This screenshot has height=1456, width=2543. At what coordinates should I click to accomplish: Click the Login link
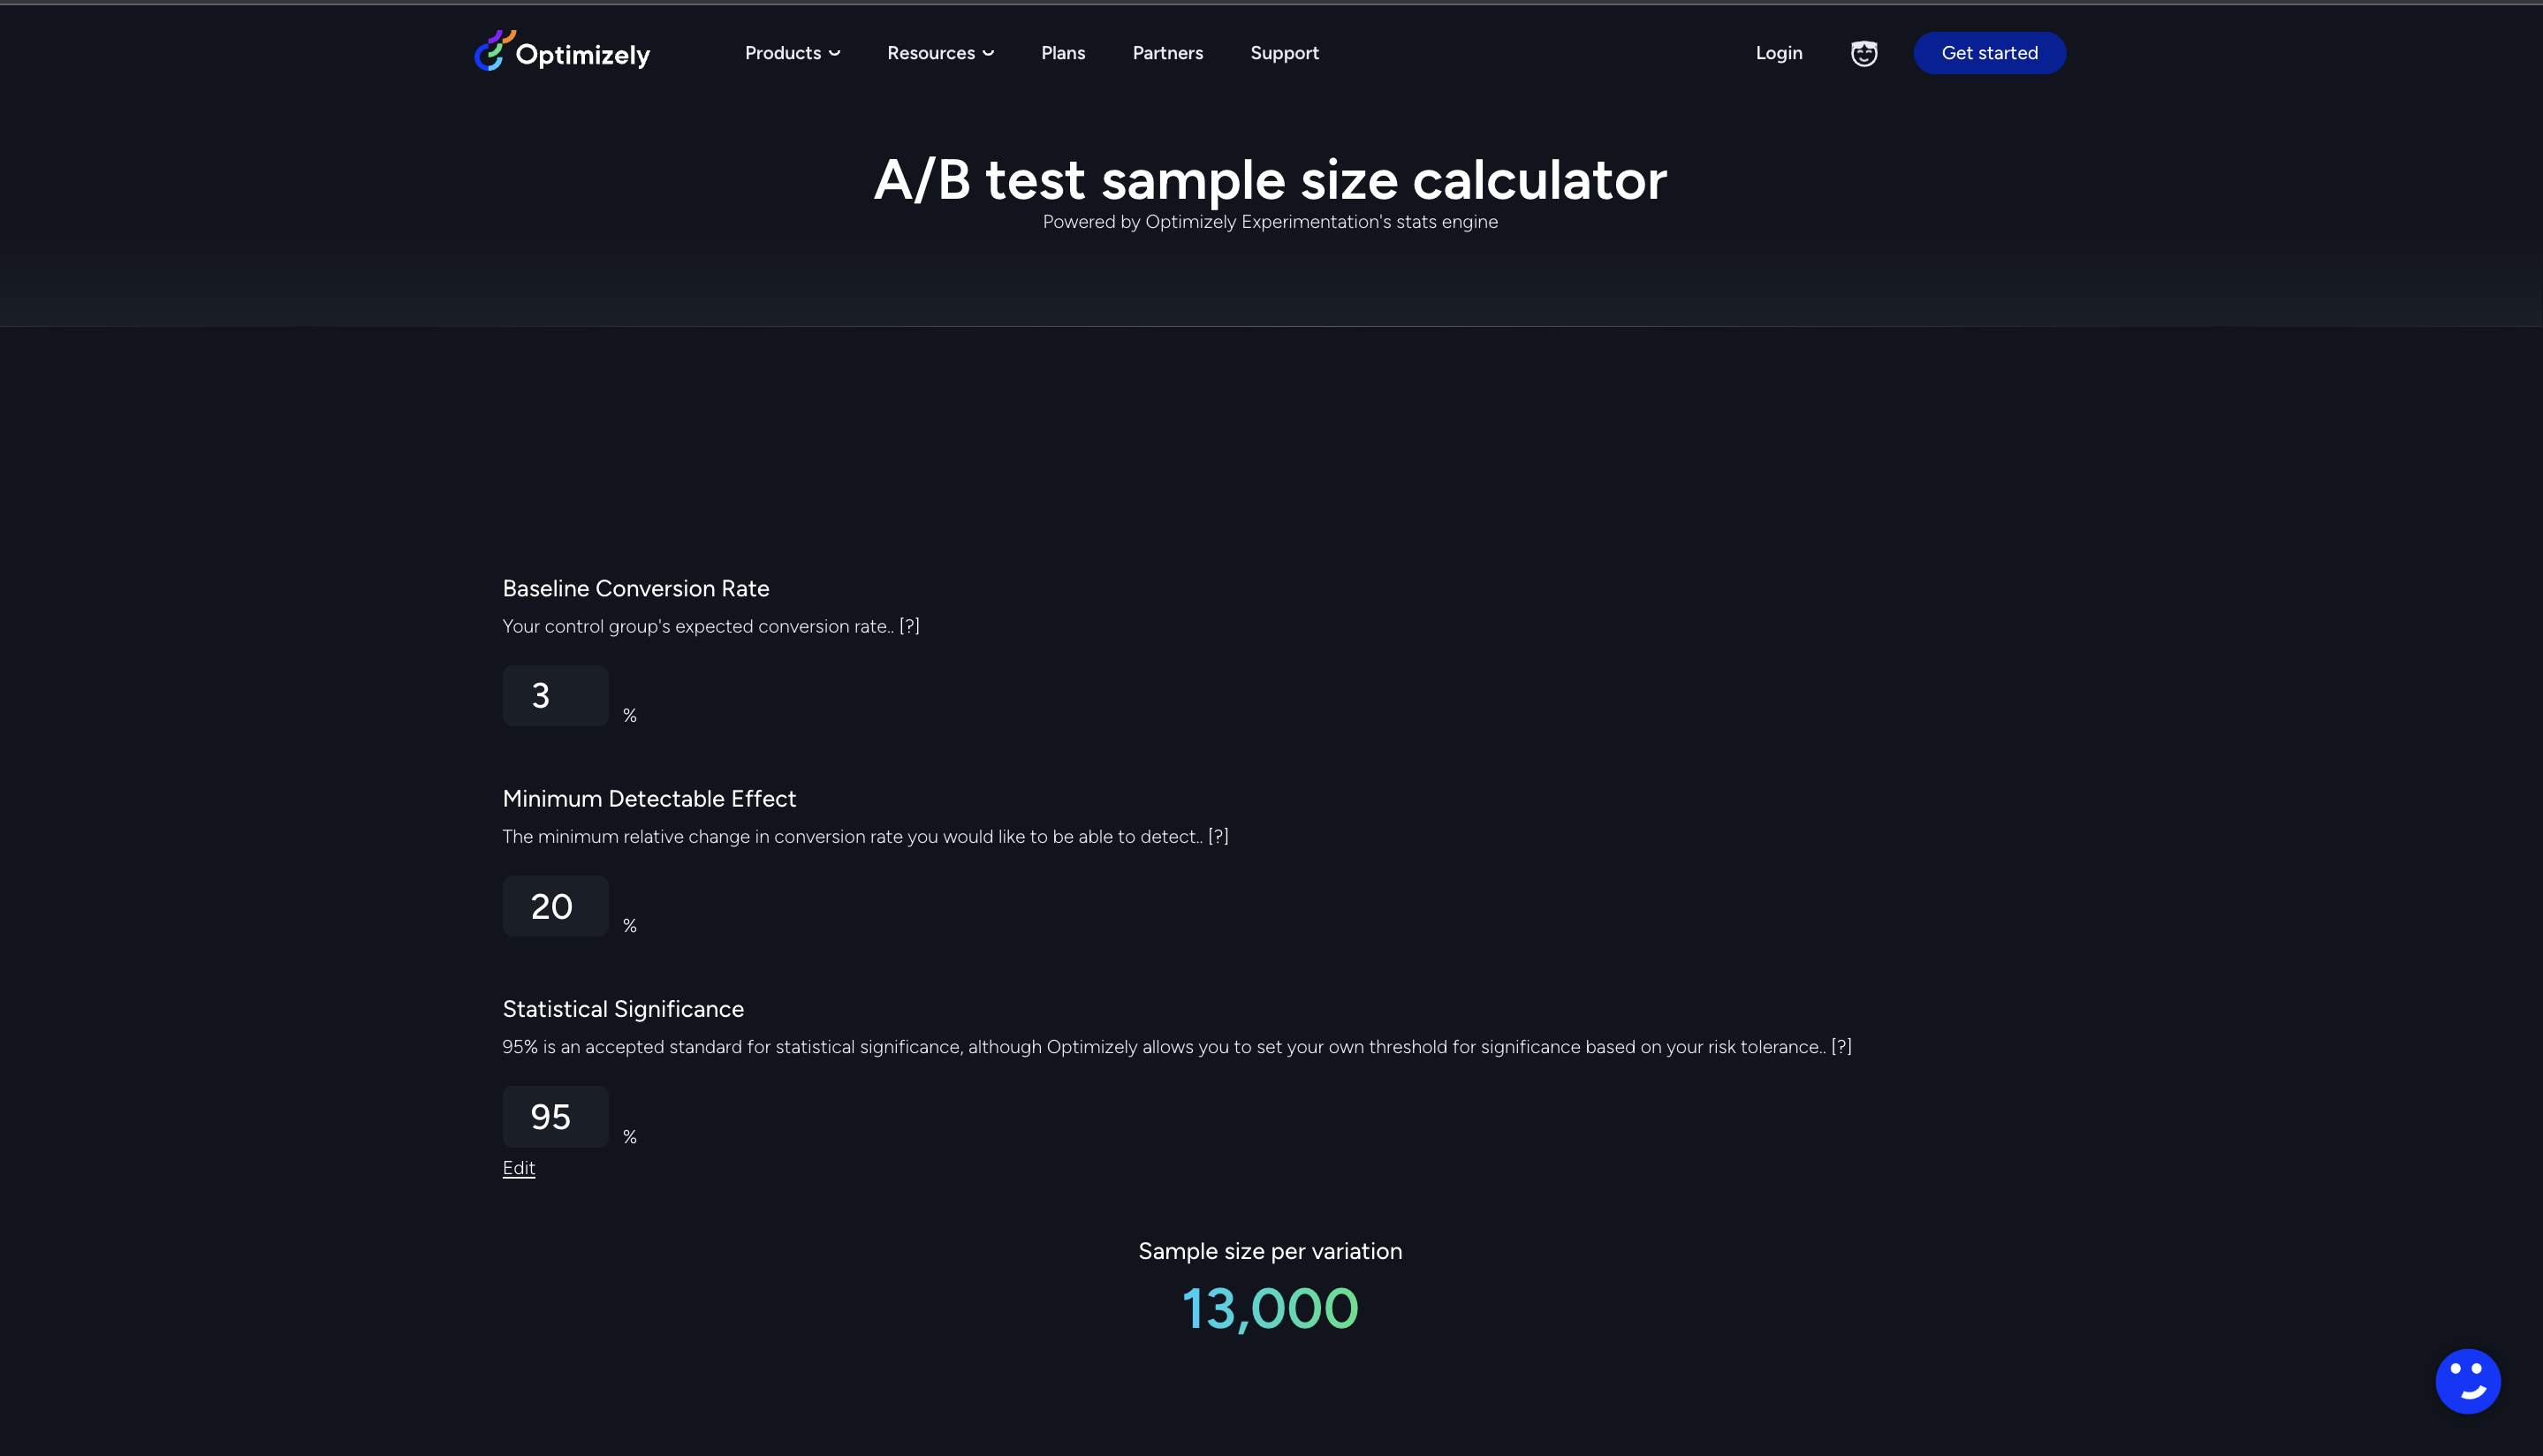coord(1779,53)
